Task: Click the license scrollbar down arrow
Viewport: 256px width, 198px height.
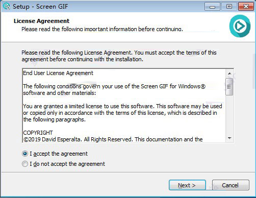Action: tap(229, 138)
